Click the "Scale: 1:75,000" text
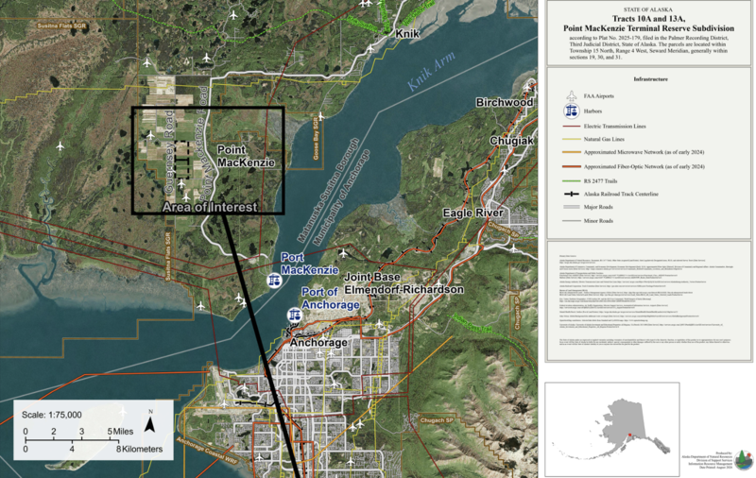The width and height of the screenshot is (756, 478). 52,415
